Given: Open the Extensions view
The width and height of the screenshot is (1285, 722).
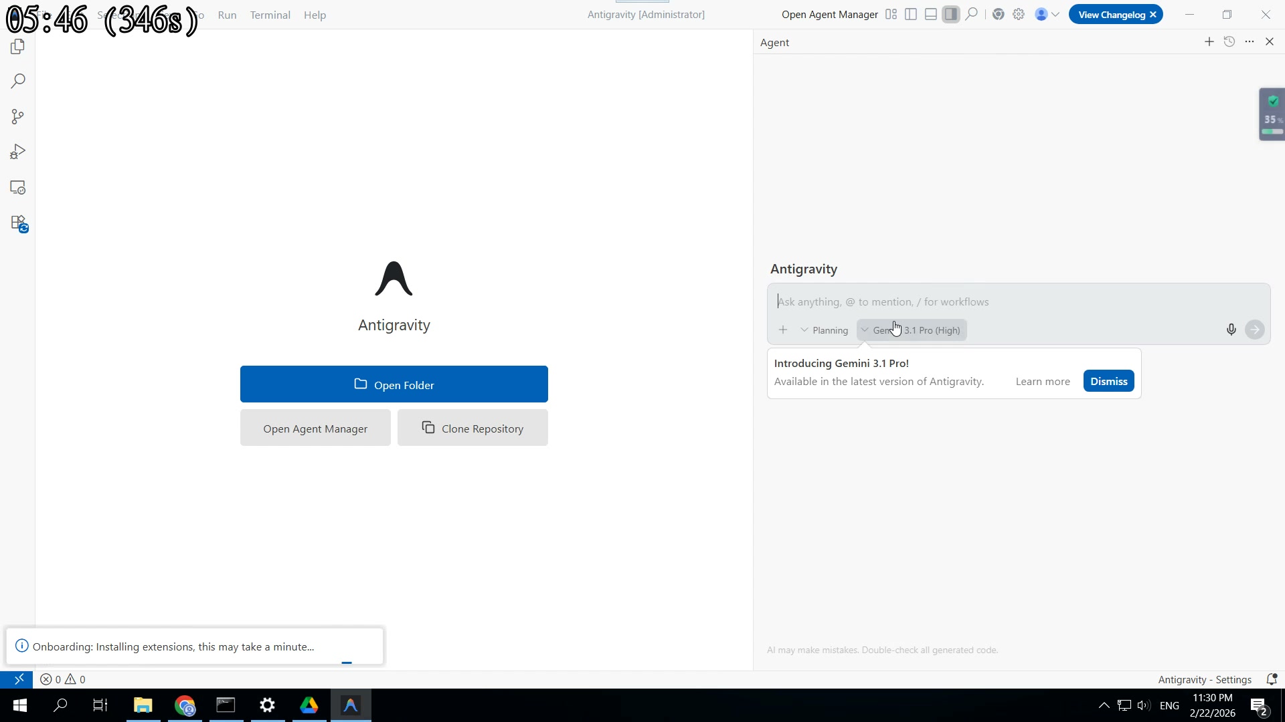Looking at the screenshot, I should tap(19, 223).
